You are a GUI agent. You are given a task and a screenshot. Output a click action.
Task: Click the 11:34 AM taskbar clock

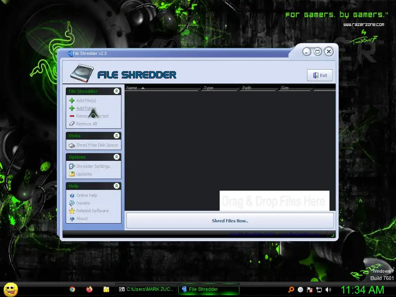(x=362, y=290)
